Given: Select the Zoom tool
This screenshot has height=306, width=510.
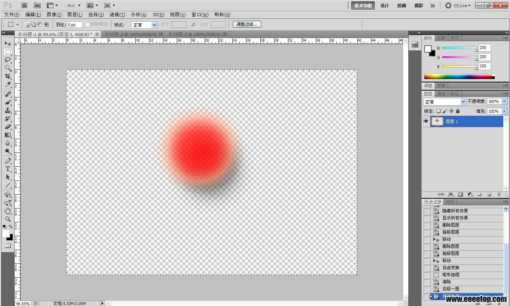Looking at the screenshot, I should (x=8, y=219).
